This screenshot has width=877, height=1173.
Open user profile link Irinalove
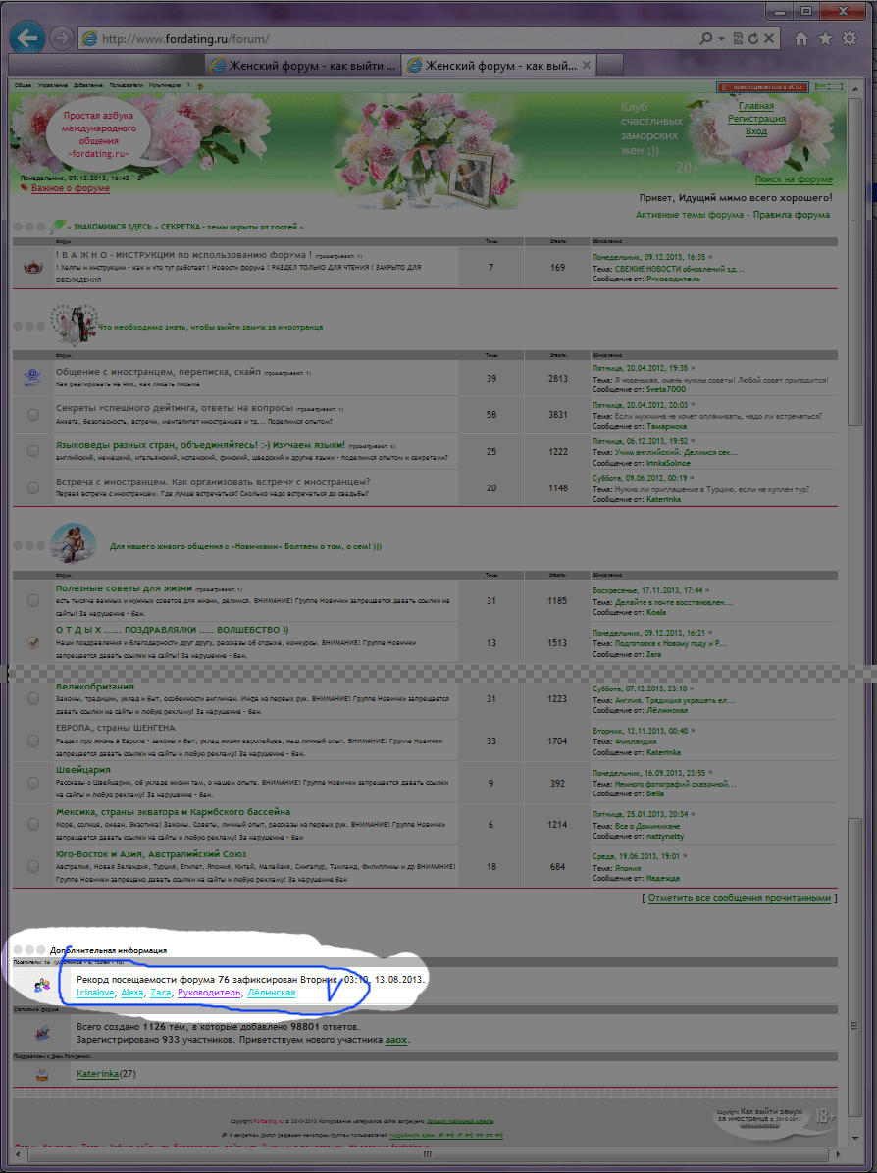(95, 993)
